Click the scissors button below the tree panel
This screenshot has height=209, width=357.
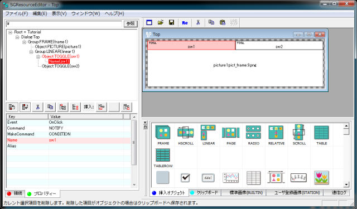tap(38, 107)
